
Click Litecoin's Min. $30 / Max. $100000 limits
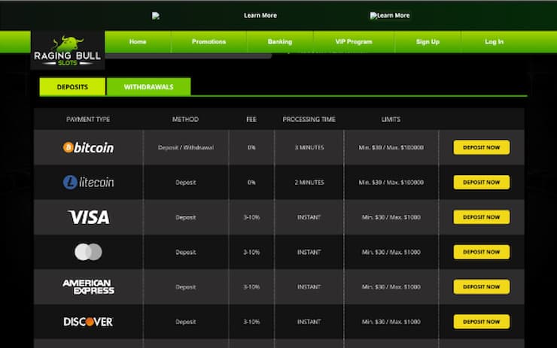[x=391, y=183]
